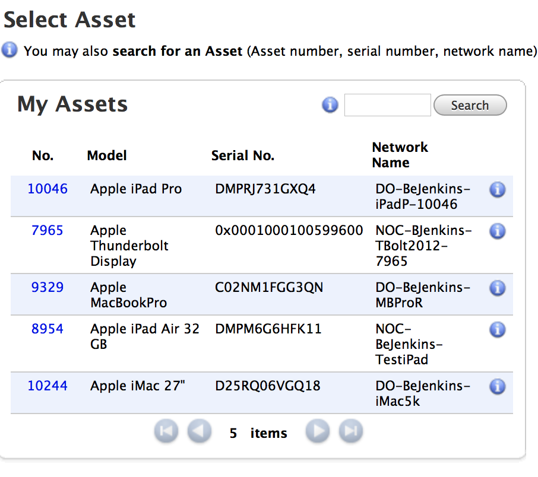Click the info icon next to the search field

click(330, 105)
